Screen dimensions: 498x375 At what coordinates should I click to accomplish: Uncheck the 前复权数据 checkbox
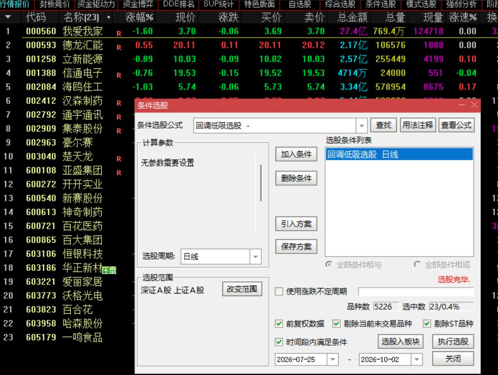coord(279,324)
